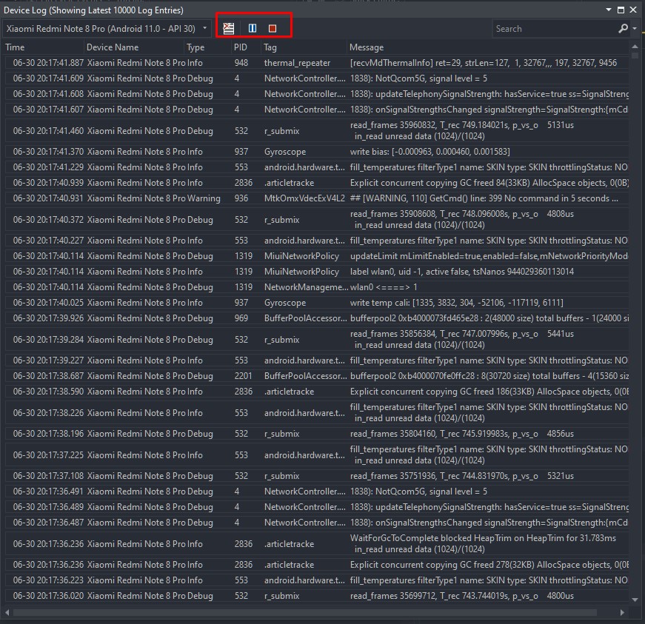This screenshot has height=624, width=645.
Task: Select the read_frames 35856384 row
Action: tap(317, 340)
